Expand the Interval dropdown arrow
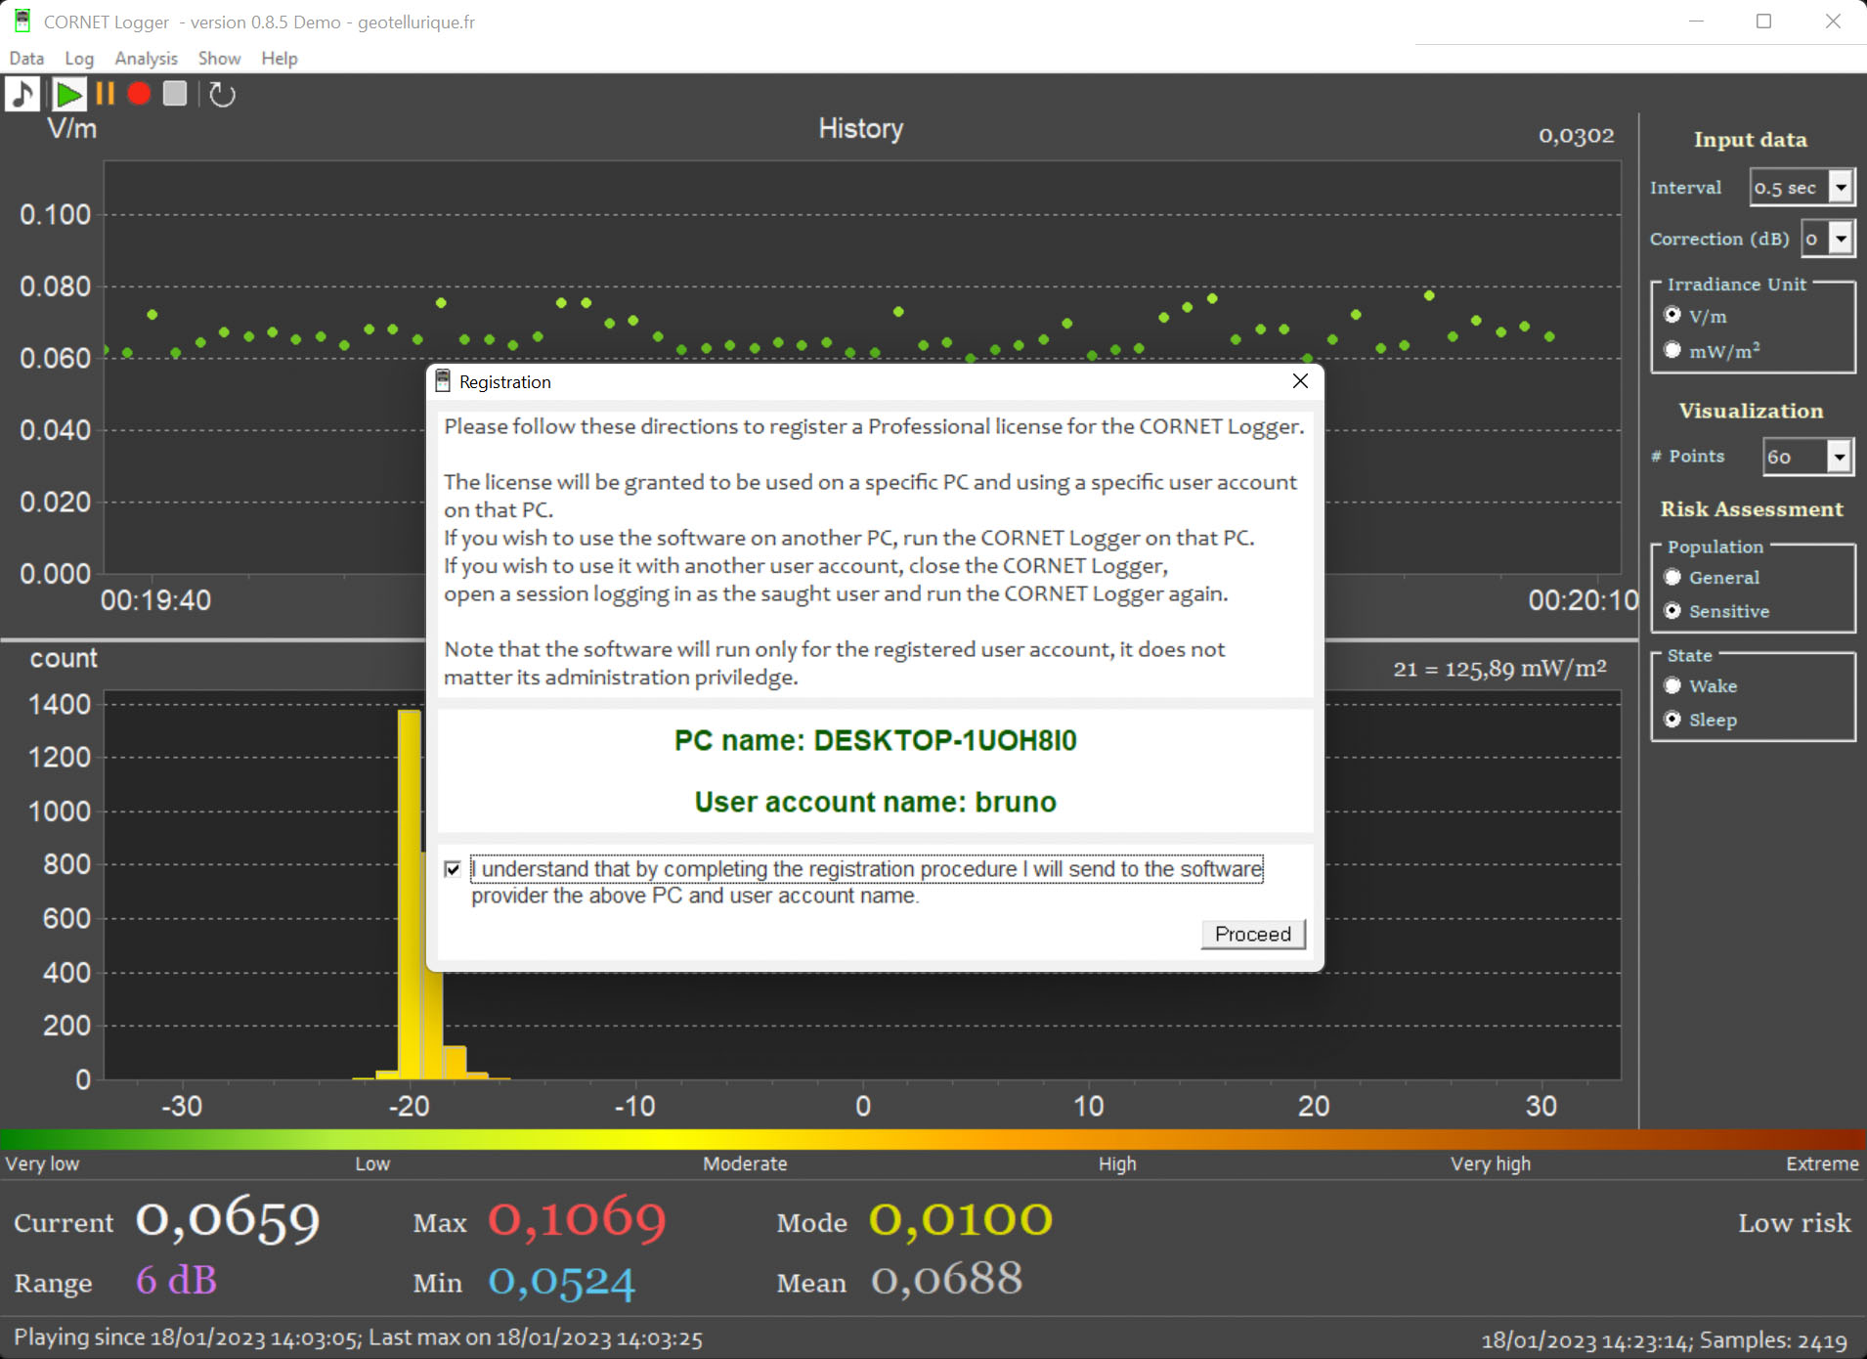The image size is (1867, 1359). click(1841, 187)
